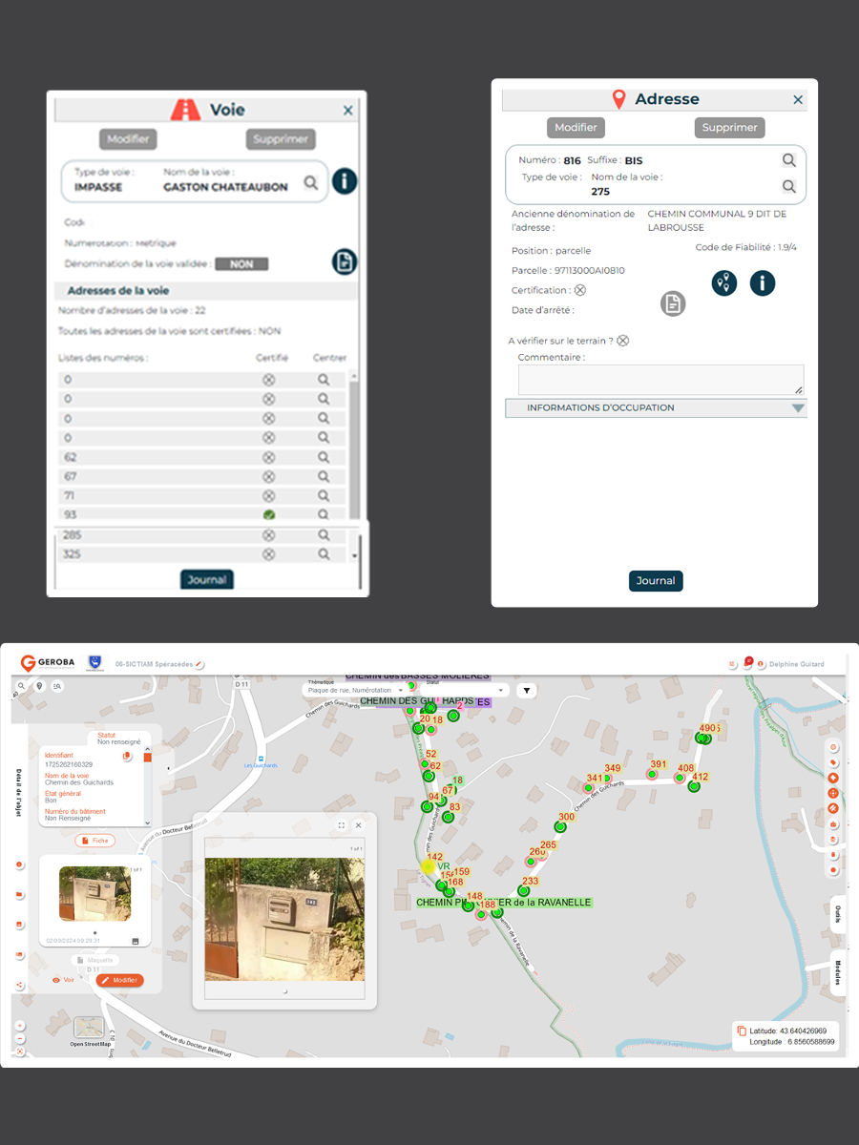Click the map search magnifier icon

(21, 686)
